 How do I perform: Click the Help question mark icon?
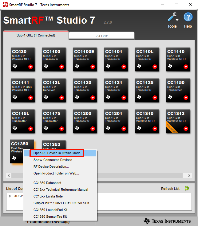pyautogui.click(x=188, y=17)
